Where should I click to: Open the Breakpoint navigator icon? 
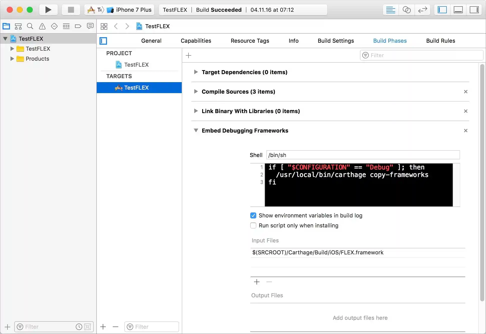click(x=78, y=26)
